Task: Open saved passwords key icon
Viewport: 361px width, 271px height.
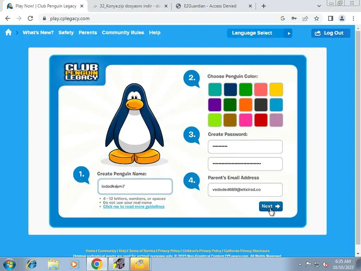Action: (294, 18)
